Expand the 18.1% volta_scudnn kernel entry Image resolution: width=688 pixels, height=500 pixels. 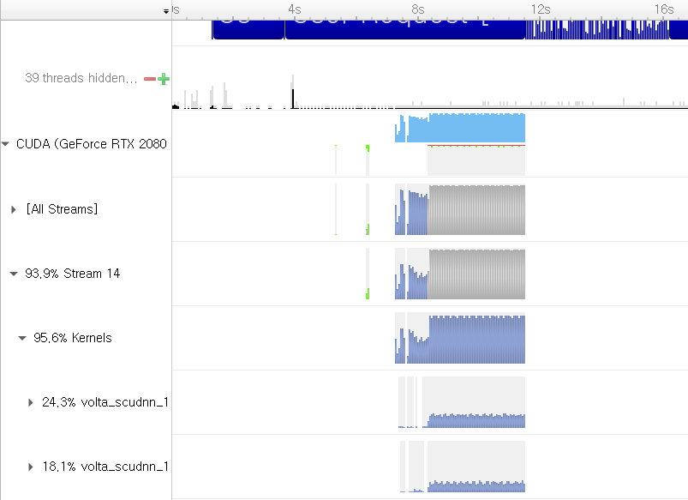point(31,466)
